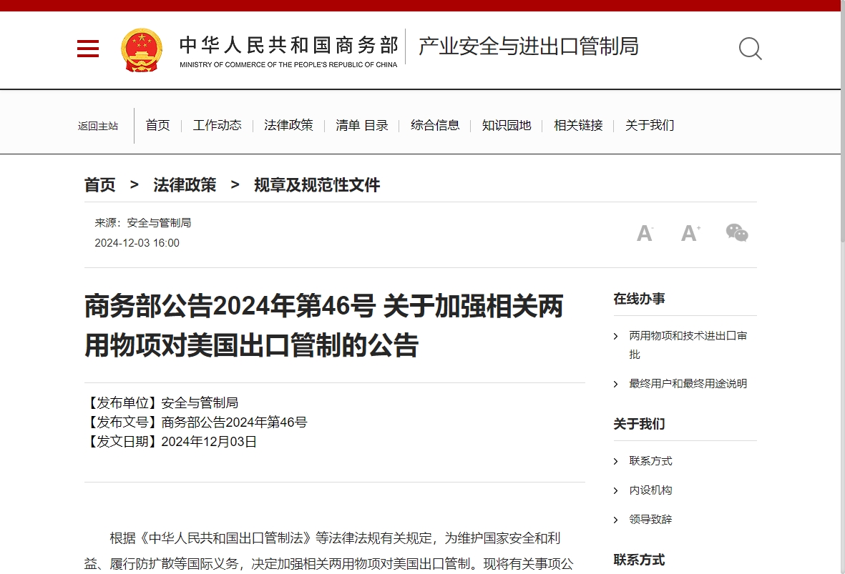Share article via WeChat icon
Viewport: 845px width, 574px height.
[736, 233]
